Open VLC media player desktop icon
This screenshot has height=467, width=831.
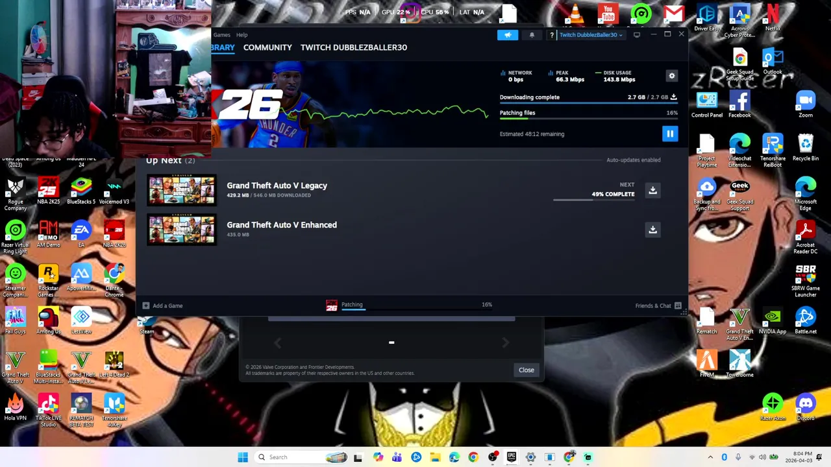click(575, 14)
